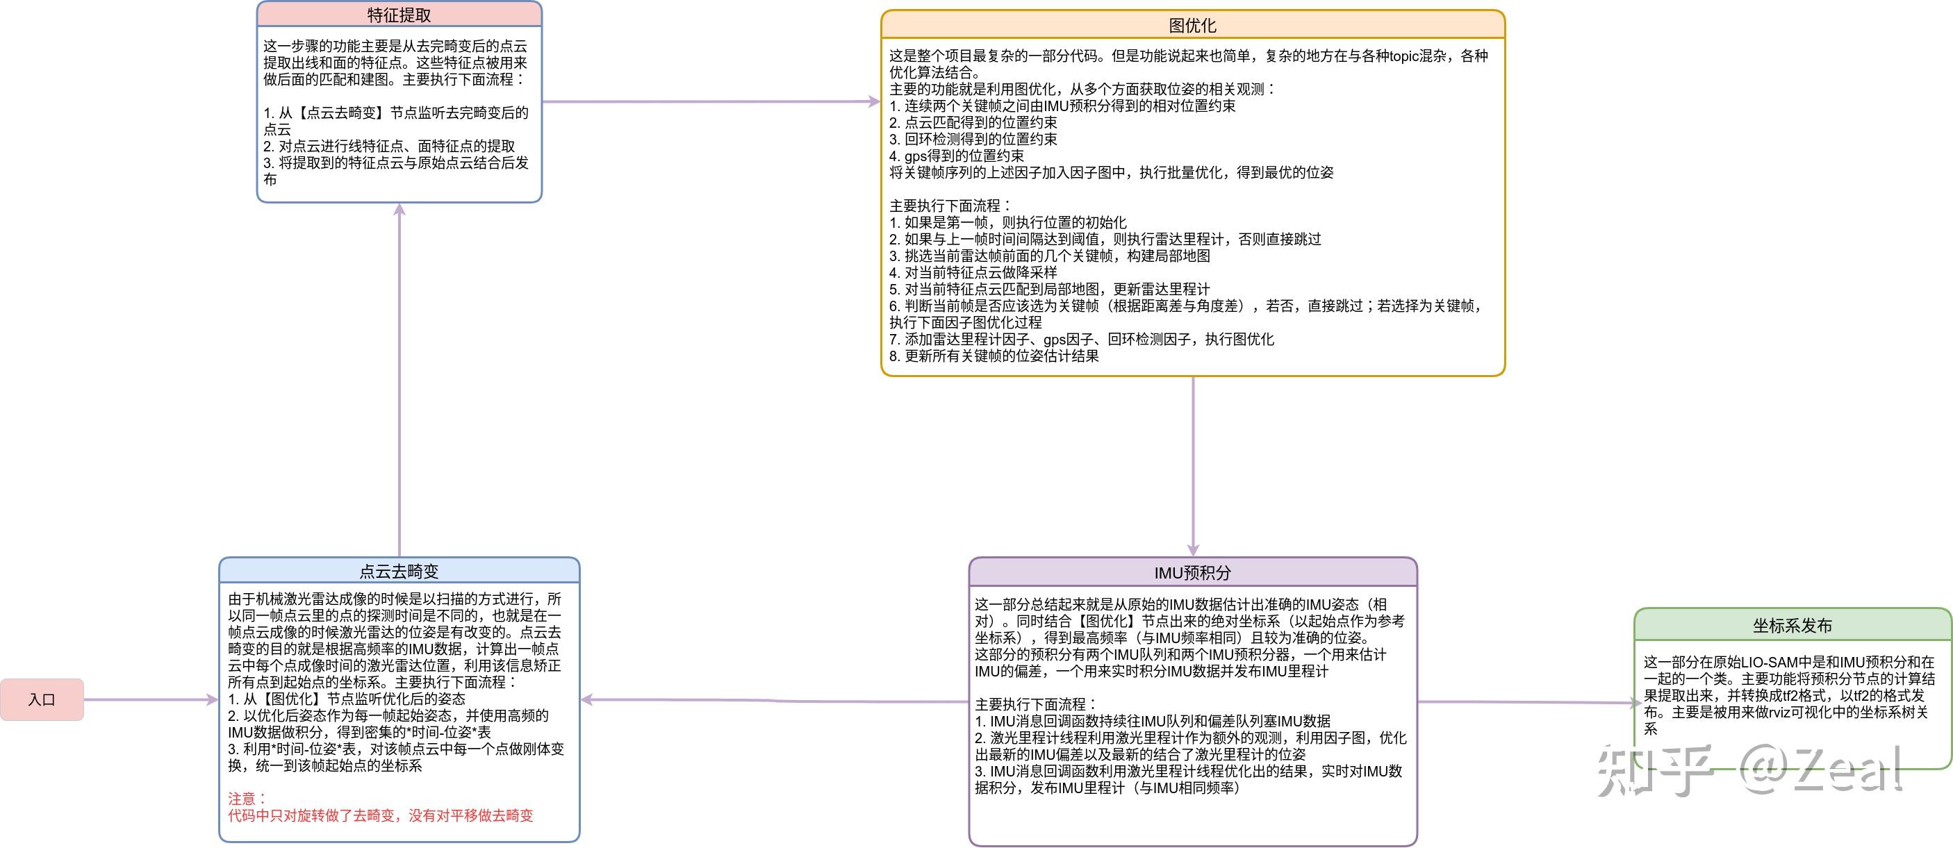
Task: Select the arrow from IMU预积分 to 点云去畸变
Action: pyautogui.click(x=773, y=701)
